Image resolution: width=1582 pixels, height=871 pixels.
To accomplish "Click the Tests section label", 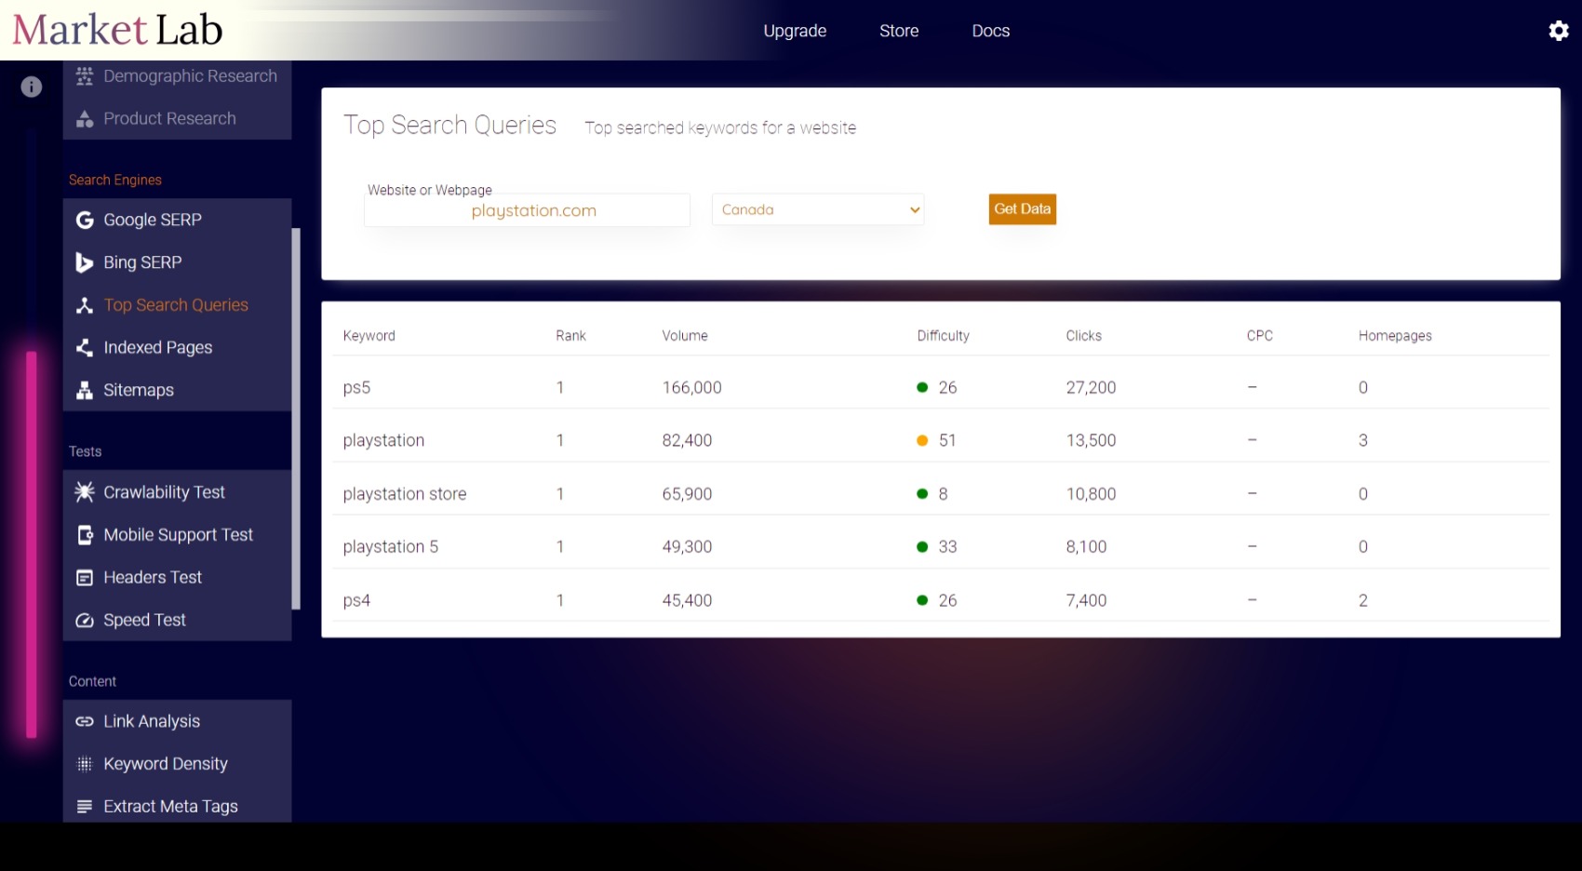I will [85, 452].
